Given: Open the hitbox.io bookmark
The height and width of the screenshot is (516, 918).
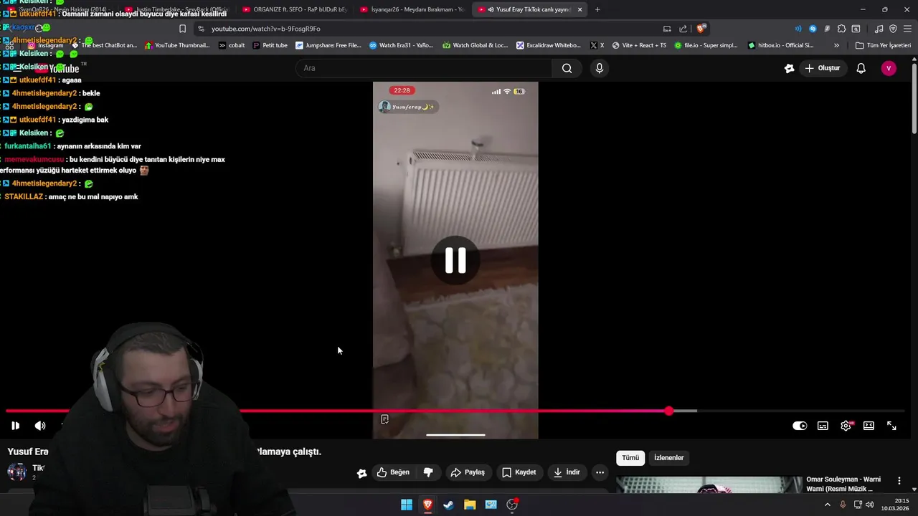Looking at the screenshot, I should point(780,45).
